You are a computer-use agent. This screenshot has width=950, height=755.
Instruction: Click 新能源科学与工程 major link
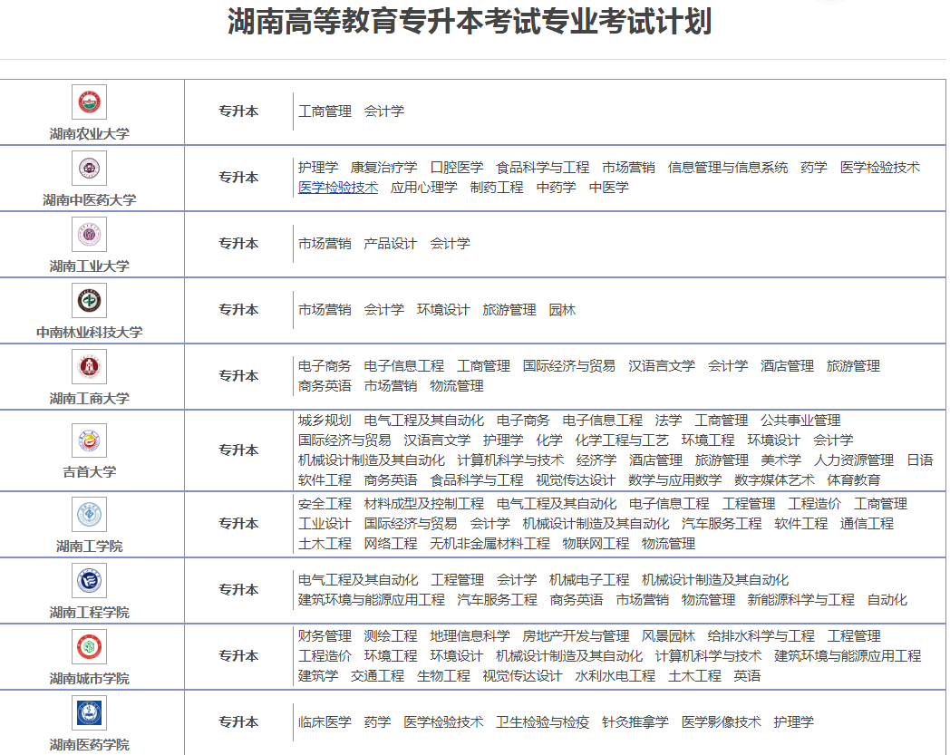click(x=800, y=601)
